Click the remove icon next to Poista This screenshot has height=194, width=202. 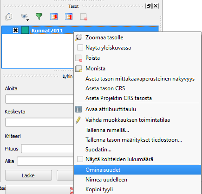tap(78, 58)
